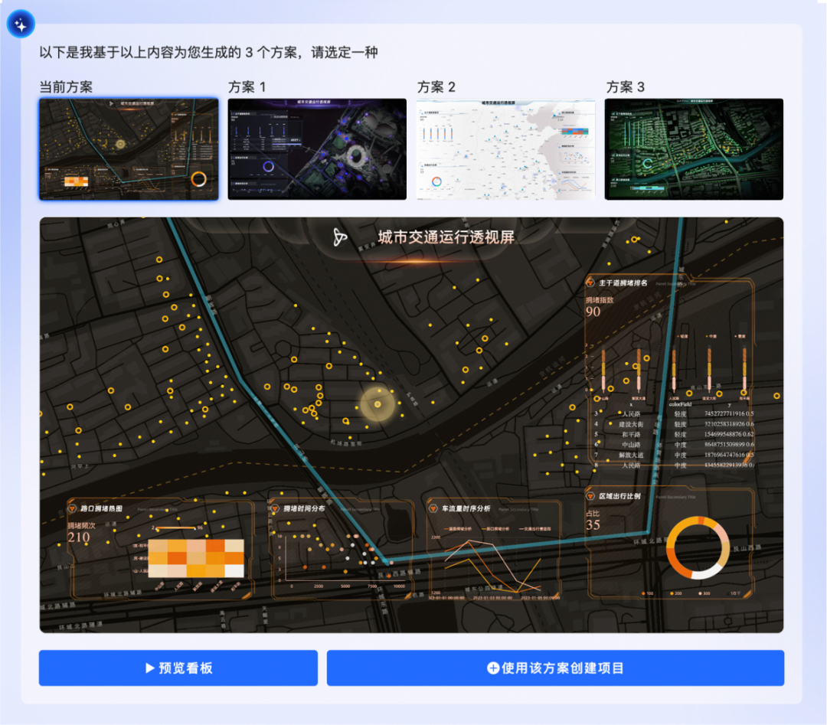This screenshot has height=725, width=827.
Task: Click the 路口拥堵热图 panel icon
Action: coord(72,508)
